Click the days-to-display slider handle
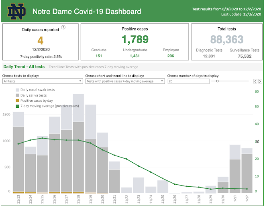Viewport: 265px width, 206px height. [x=217, y=81]
